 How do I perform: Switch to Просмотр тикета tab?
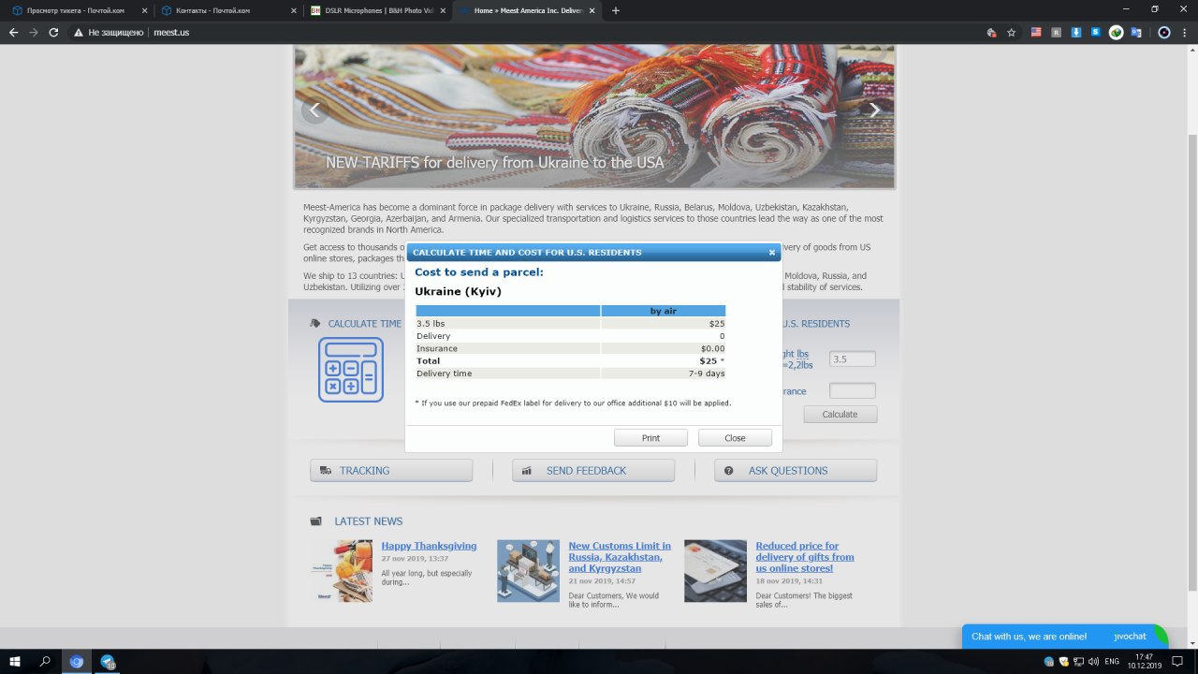click(79, 10)
